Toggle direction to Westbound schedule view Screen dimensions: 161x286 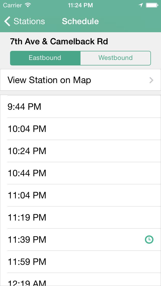point(115,58)
